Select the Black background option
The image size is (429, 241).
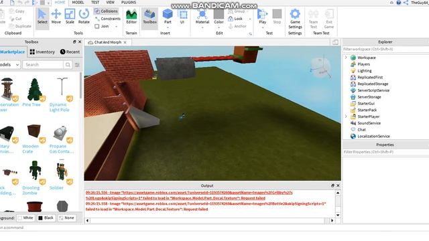tap(46, 218)
